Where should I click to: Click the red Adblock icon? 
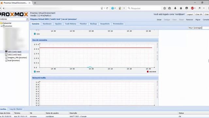point(192,8)
